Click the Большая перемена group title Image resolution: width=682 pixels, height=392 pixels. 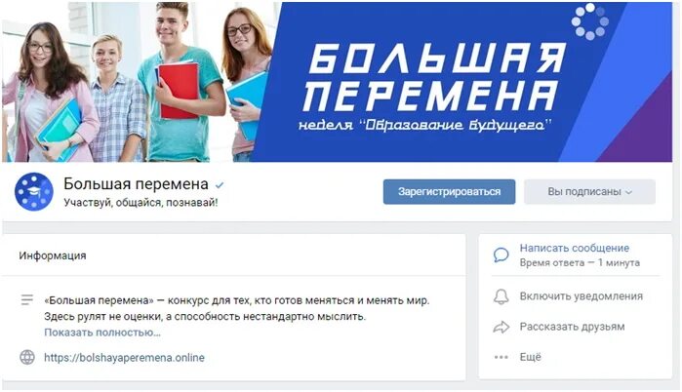137,184
